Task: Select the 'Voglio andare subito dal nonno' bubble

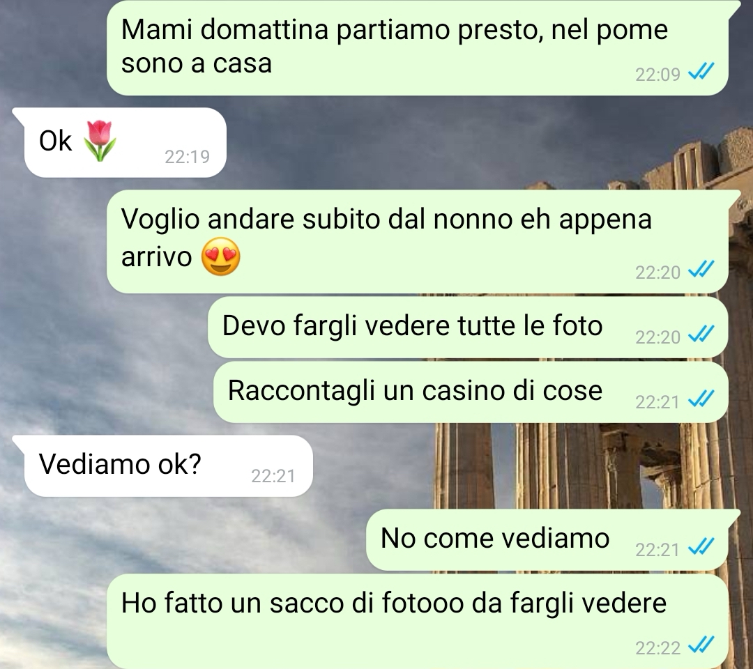Action: 418,241
